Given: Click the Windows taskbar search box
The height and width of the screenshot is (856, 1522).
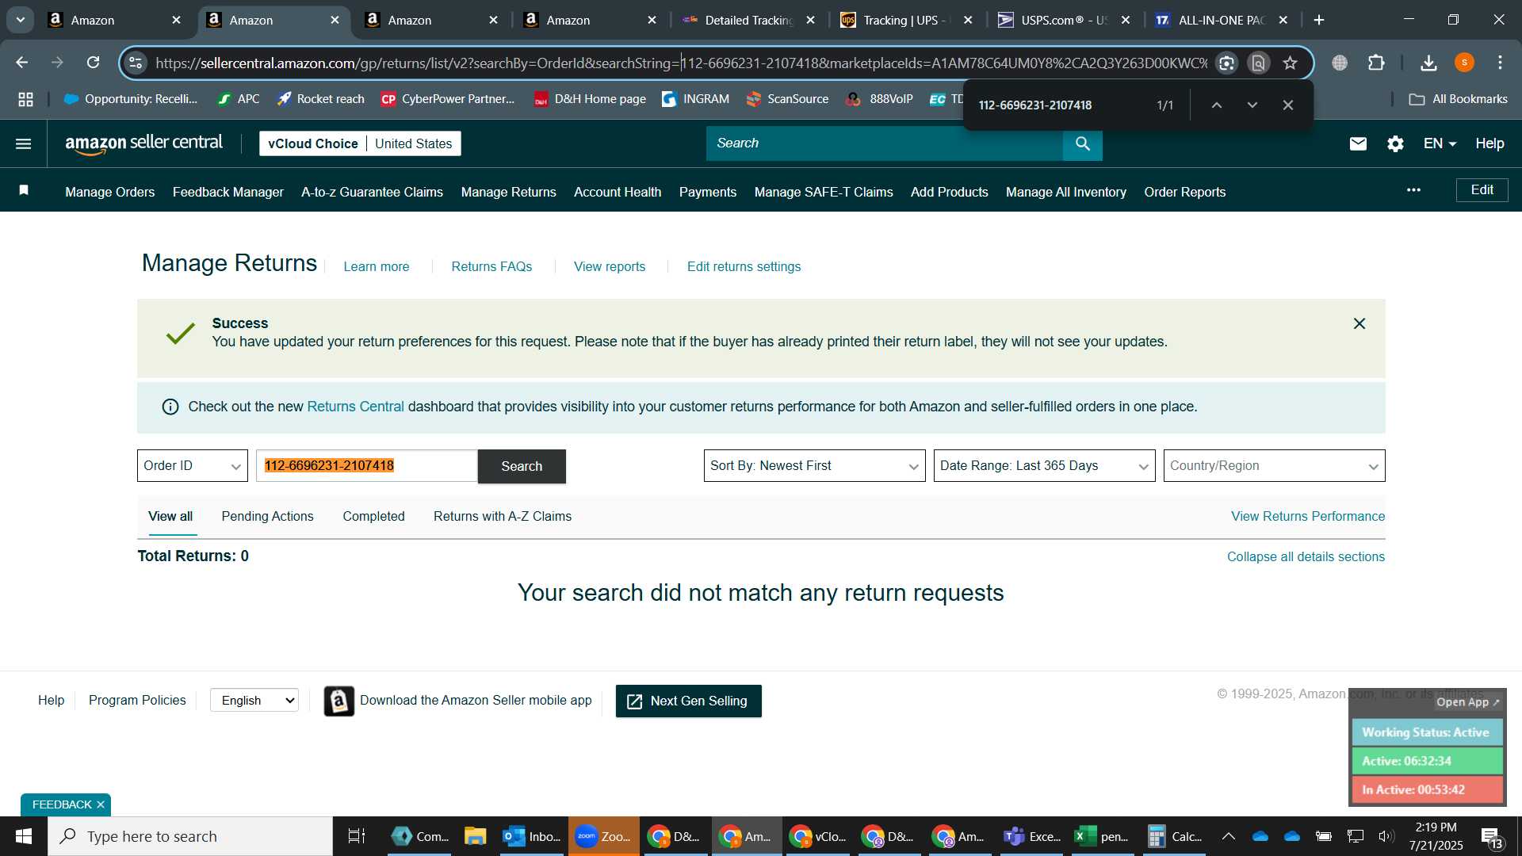Looking at the screenshot, I should click(190, 836).
